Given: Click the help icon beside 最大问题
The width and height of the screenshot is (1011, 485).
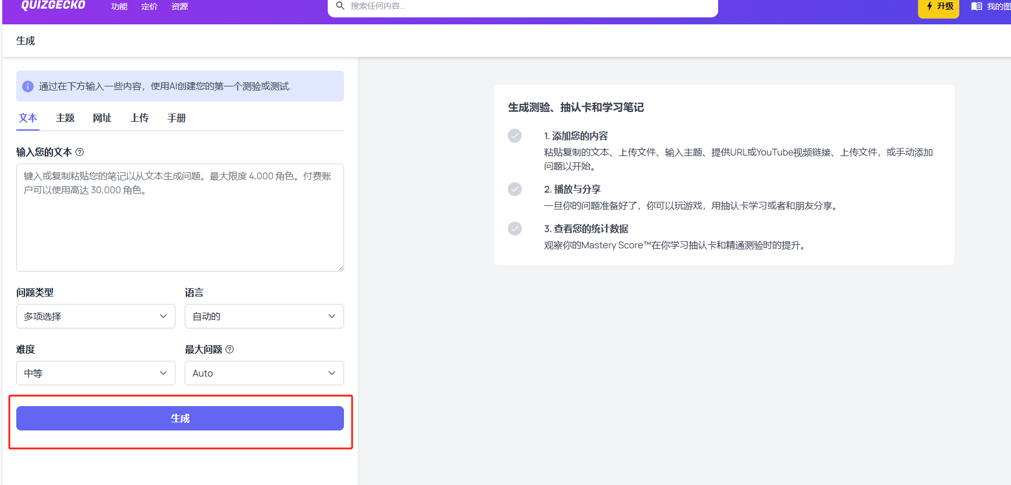Looking at the screenshot, I should pyautogui.click(x=230, y=349).
